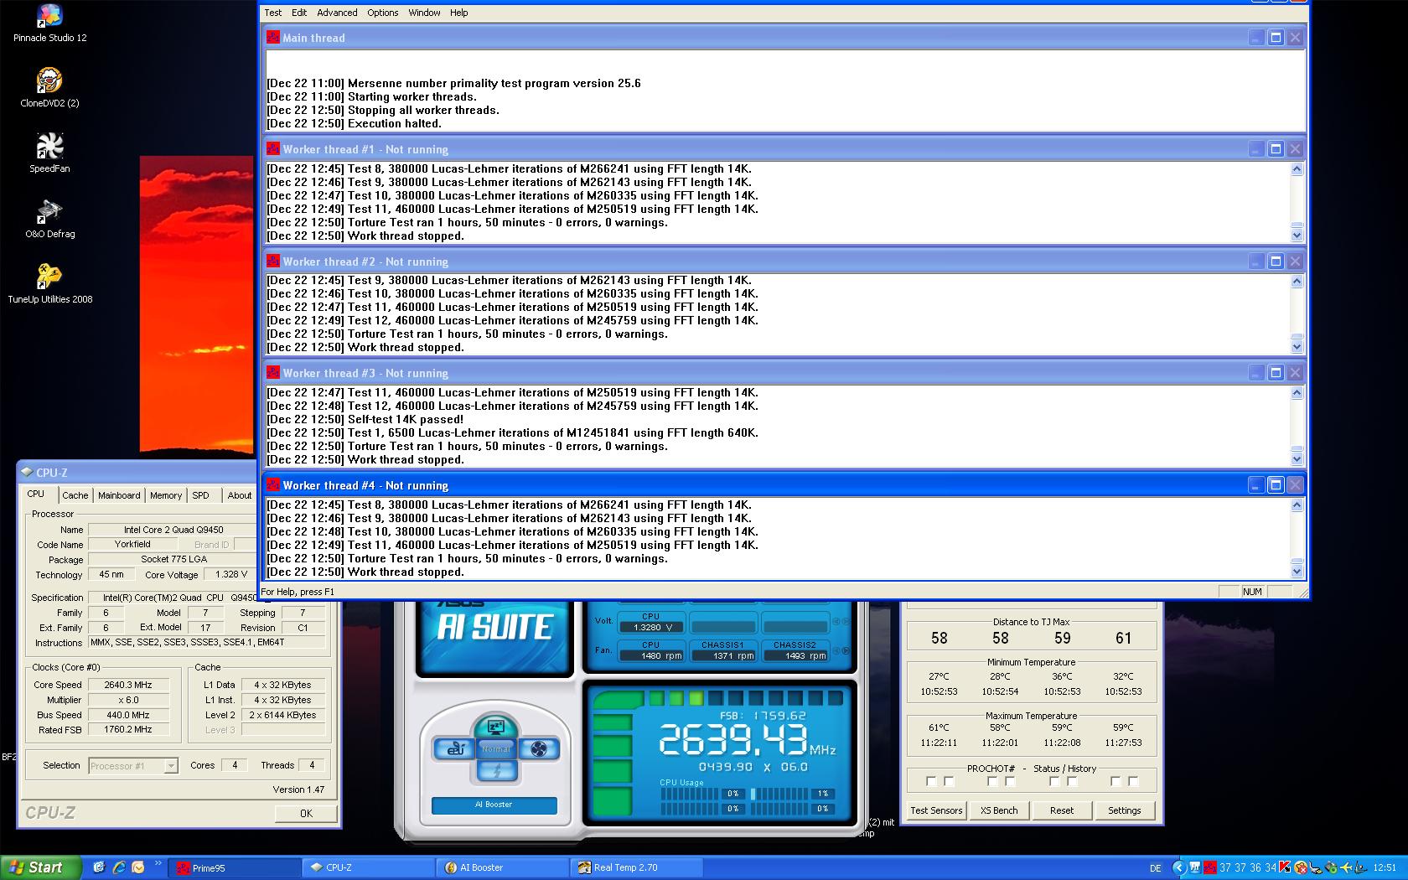This screenshot has width=1408, height=880.
Task: Click Test Sensors button in Real Temp
Action: pos(936,810)
